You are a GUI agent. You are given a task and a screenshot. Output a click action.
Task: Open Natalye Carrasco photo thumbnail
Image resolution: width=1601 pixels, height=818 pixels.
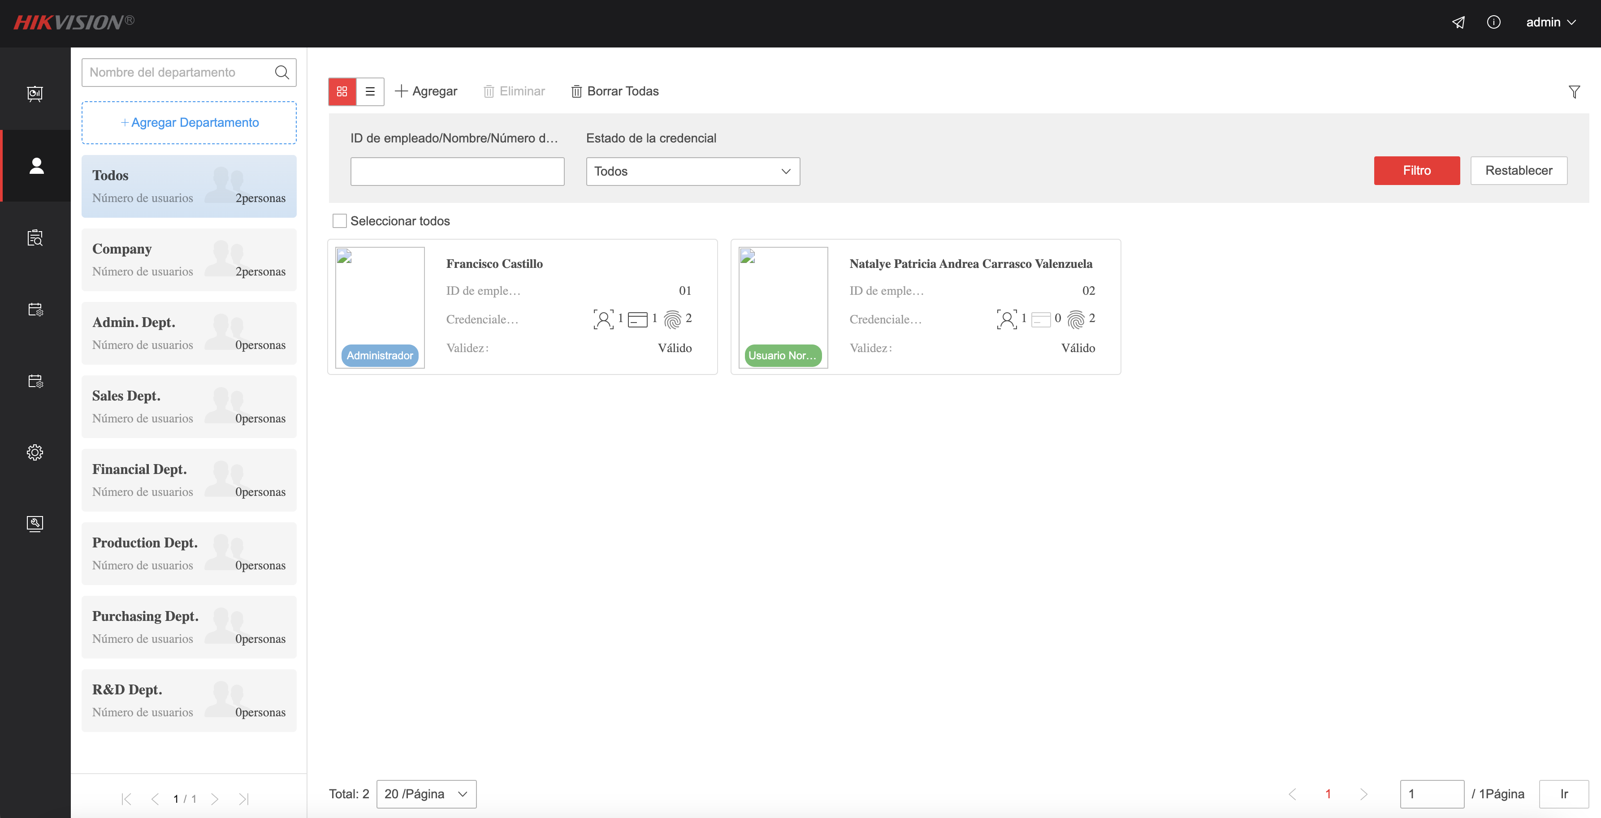point(783,307)
